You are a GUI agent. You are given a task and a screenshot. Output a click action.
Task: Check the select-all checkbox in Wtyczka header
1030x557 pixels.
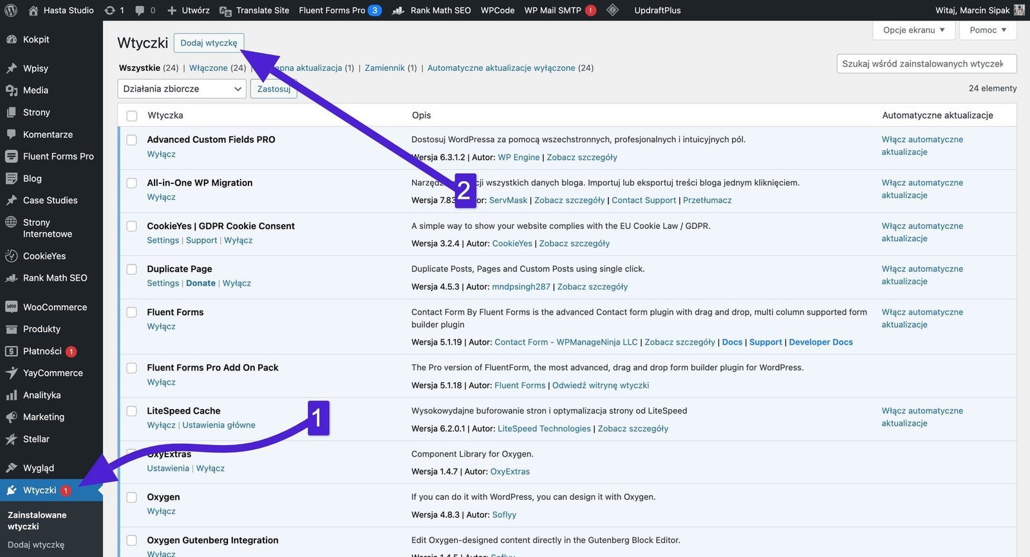[132, 116]
